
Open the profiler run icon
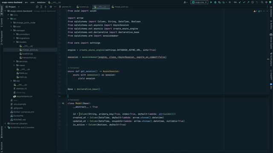[x=224, y=2]
